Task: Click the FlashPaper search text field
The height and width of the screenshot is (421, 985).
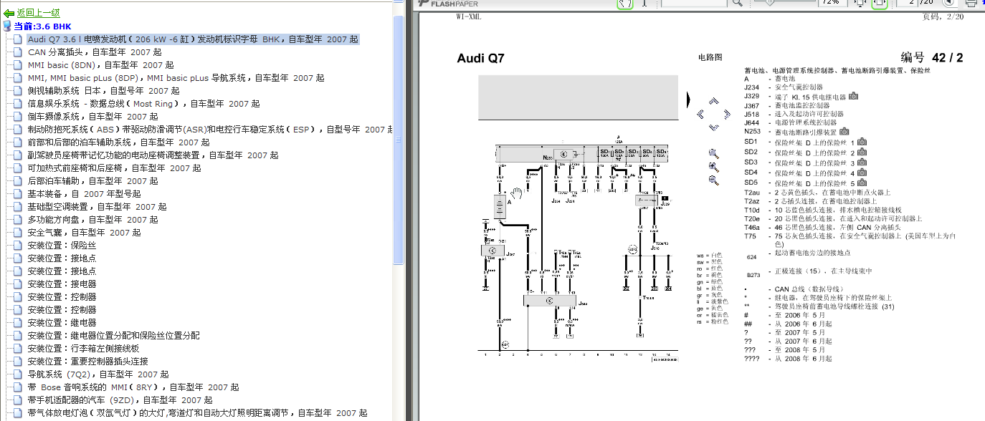Action: [693, 3]
